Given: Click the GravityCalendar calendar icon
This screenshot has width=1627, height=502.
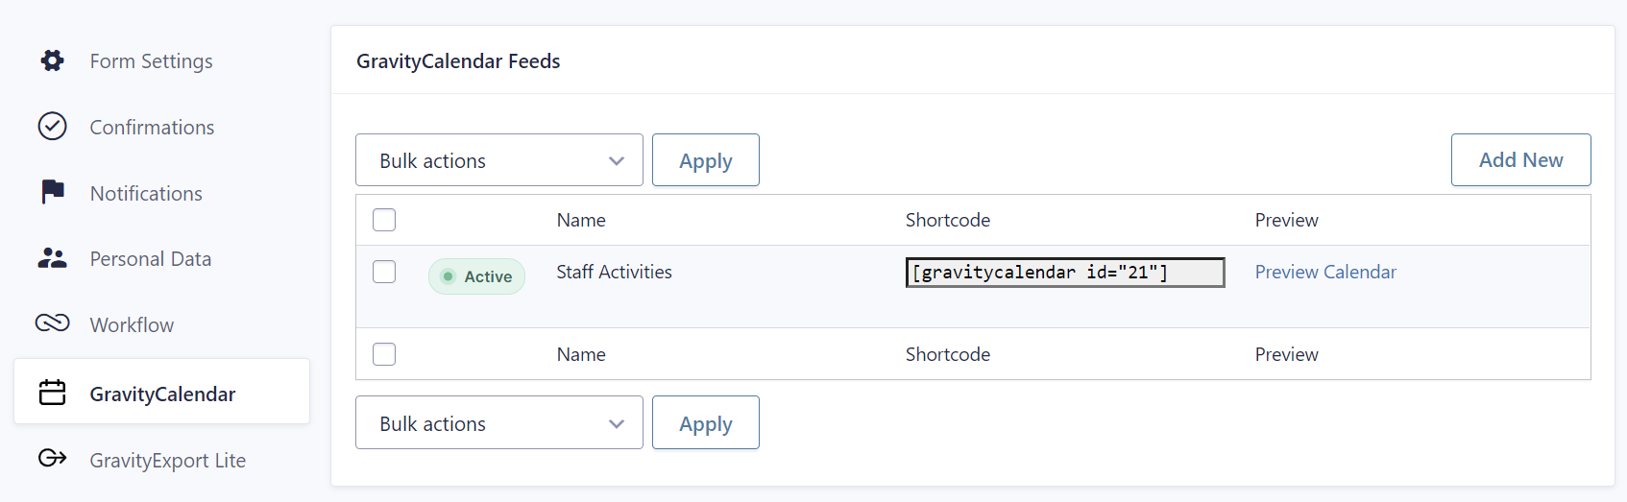Looking at the screenshot, I should (52, 393).
